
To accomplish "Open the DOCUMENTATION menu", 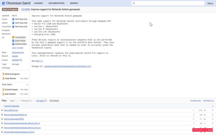I will pyautogui.click(x=57, y=3).
